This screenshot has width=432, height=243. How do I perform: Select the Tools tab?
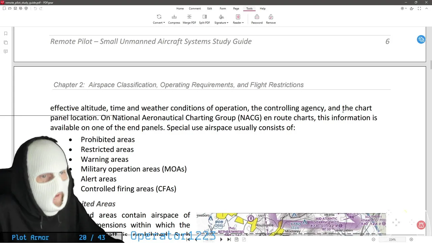[249, 8]
